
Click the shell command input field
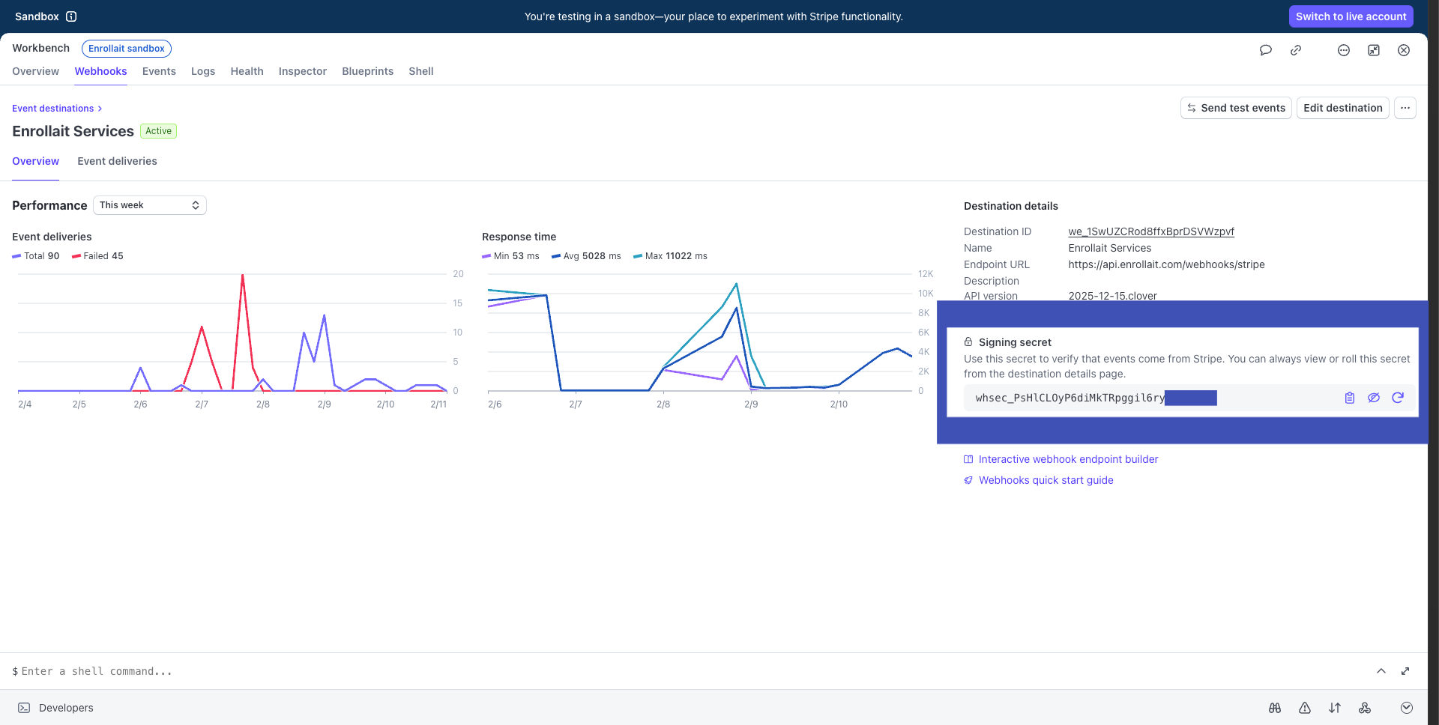[300, 671]
